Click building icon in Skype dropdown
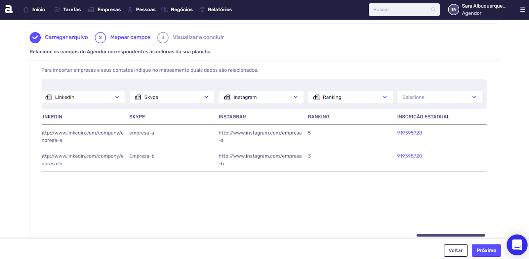 [x=138, y=97]
